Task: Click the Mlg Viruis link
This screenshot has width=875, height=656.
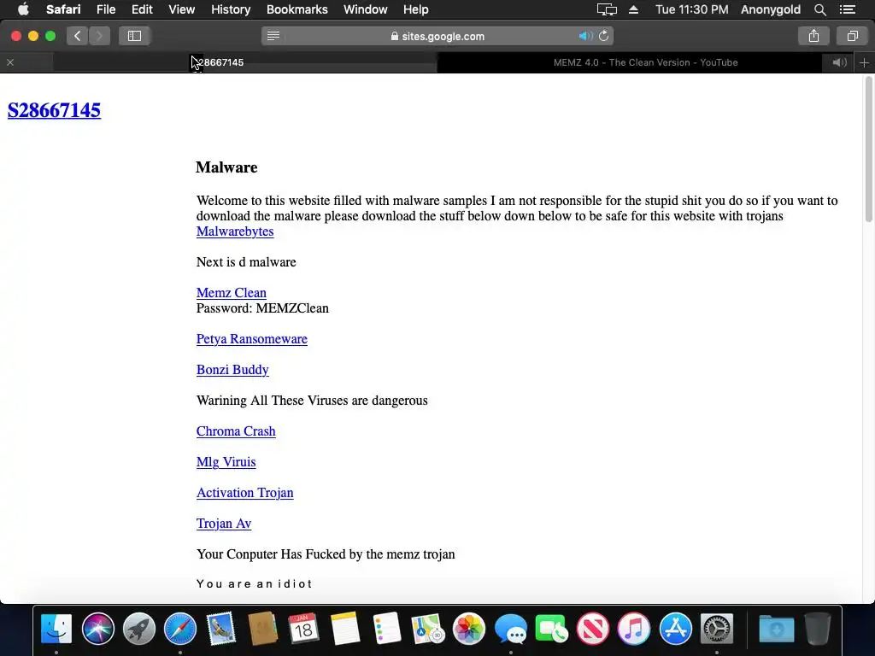Action: (226, 462)
